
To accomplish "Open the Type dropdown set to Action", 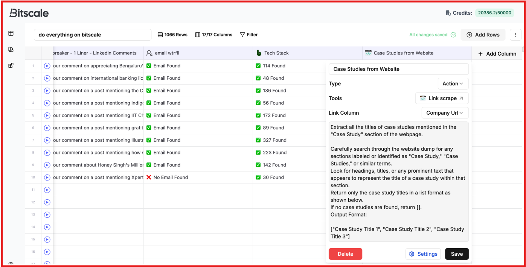I will point(453,83).
